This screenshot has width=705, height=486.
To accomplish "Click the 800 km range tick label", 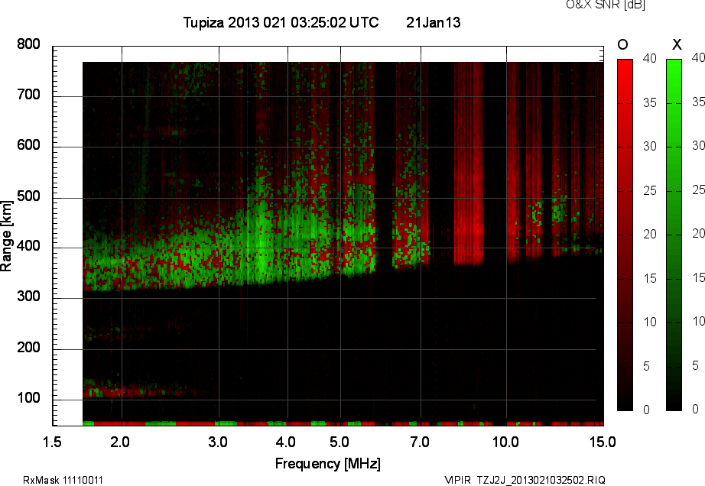I will 28,44.
